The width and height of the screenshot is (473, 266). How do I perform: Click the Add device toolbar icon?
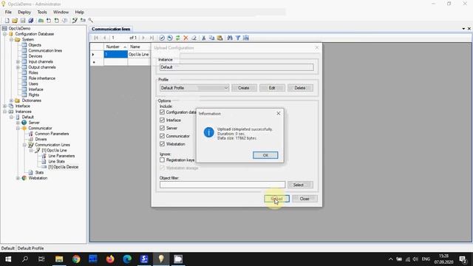83,20
